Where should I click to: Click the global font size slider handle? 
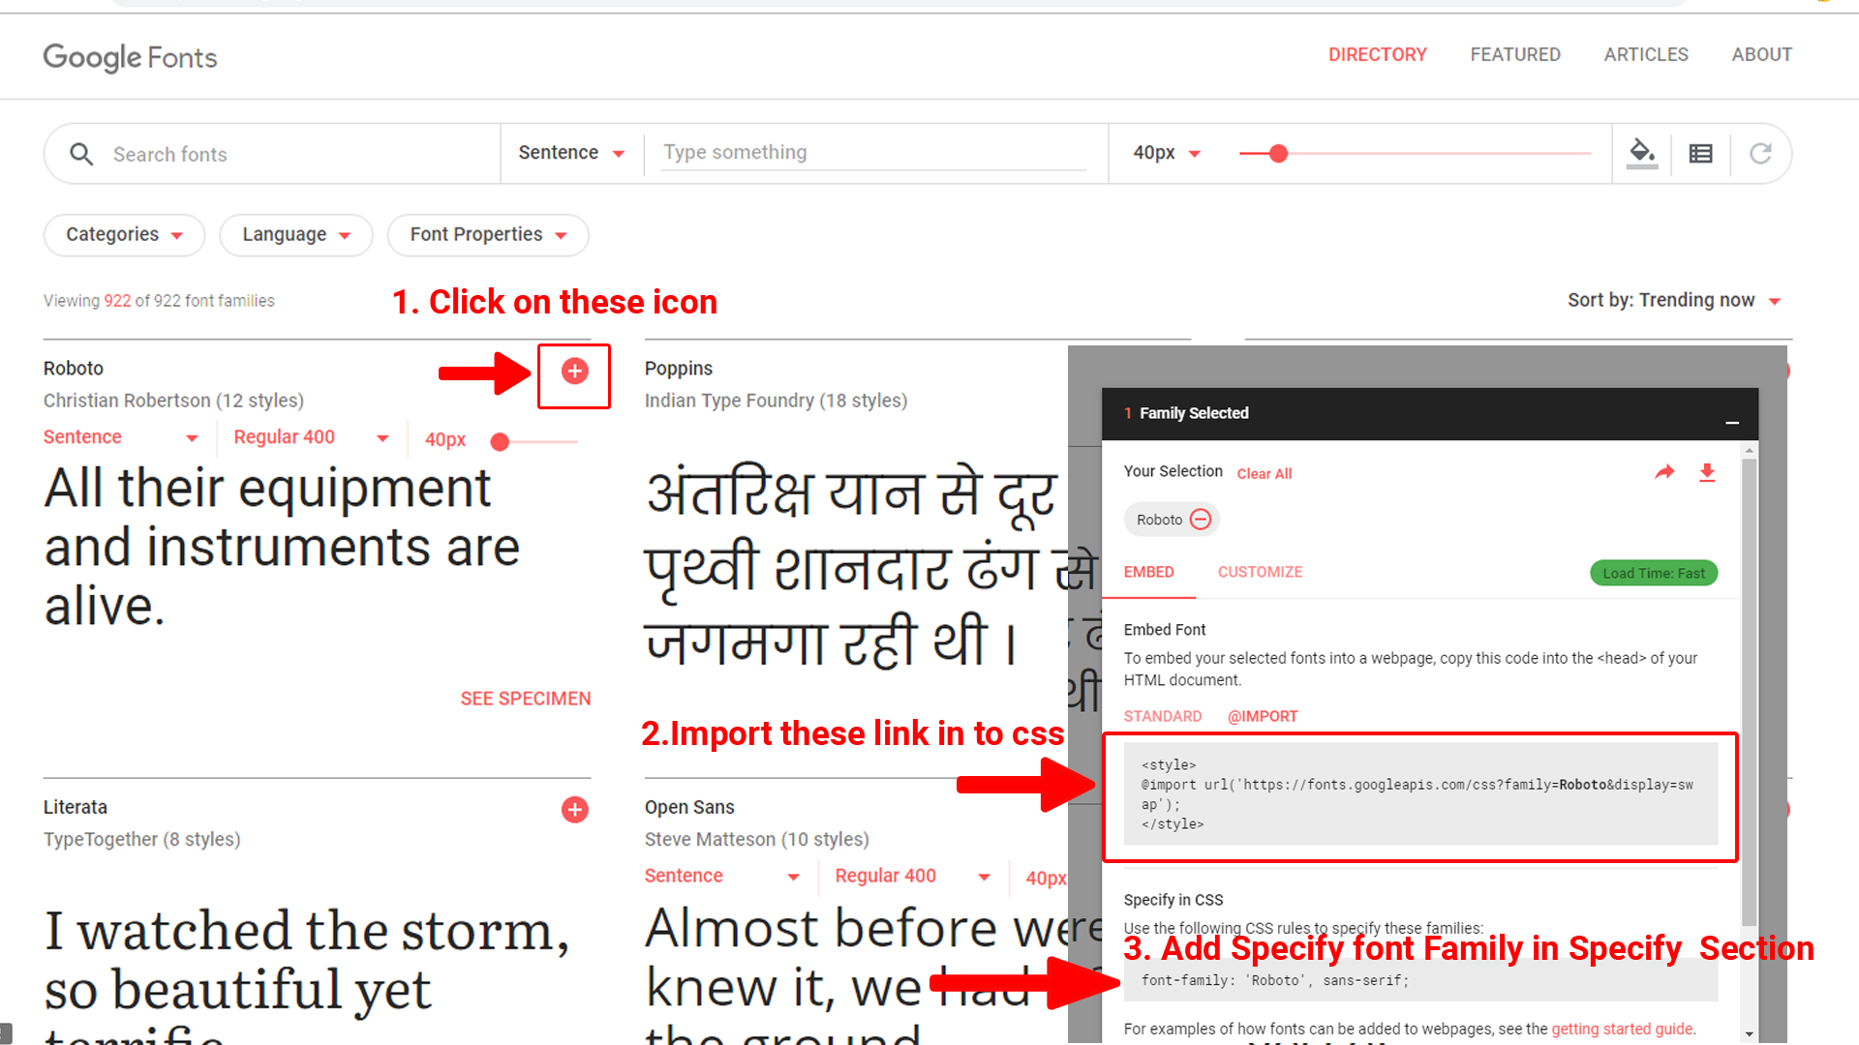click(1278, 153)
